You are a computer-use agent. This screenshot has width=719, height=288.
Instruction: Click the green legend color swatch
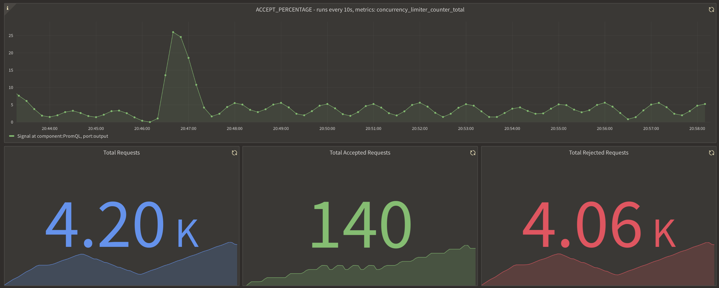pos(12,136)
